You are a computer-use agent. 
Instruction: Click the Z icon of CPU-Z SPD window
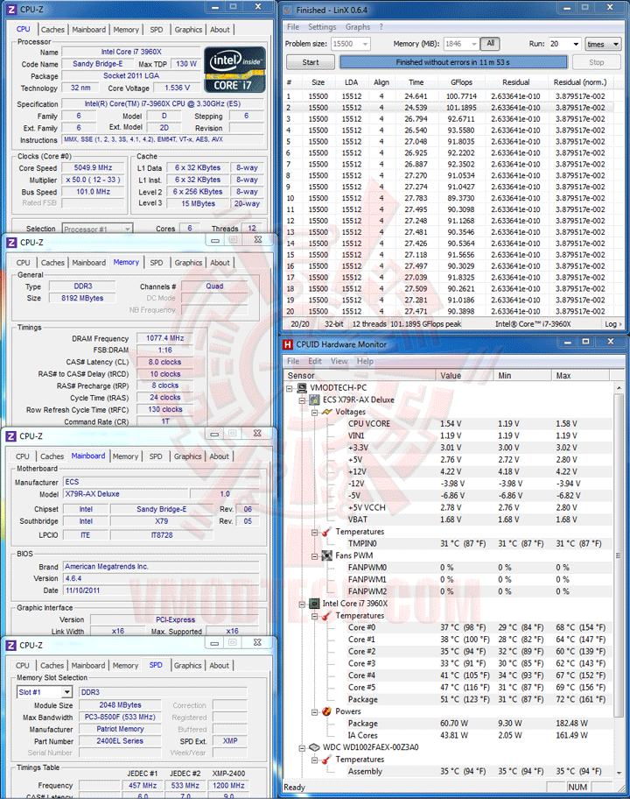coord(11,645)
